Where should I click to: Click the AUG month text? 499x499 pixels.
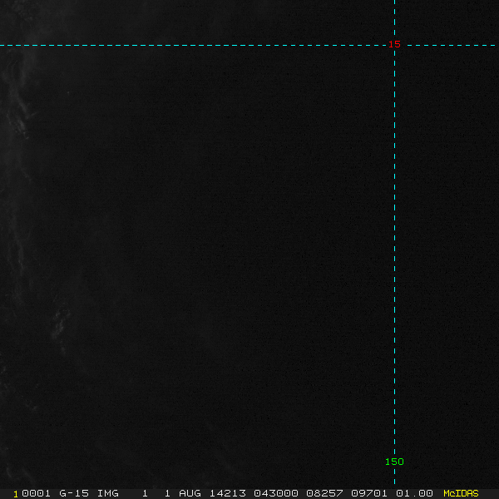[190, 493]
